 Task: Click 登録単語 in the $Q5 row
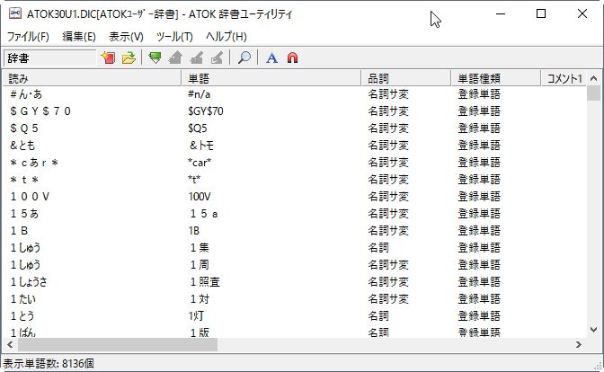(x=479, y=128)
